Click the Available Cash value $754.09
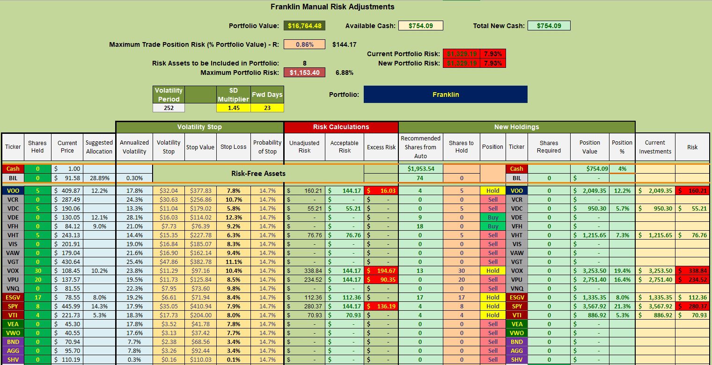Screen dimensions: 712x365 click(420, 26)
